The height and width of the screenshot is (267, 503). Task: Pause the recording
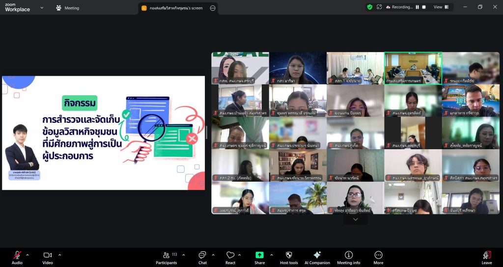[x=417, y=7]
